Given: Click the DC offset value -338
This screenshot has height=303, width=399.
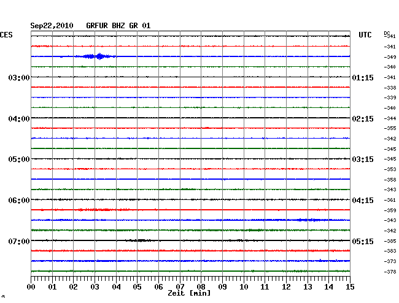Looking at the screenshot, I should click(x=390, y=88).
